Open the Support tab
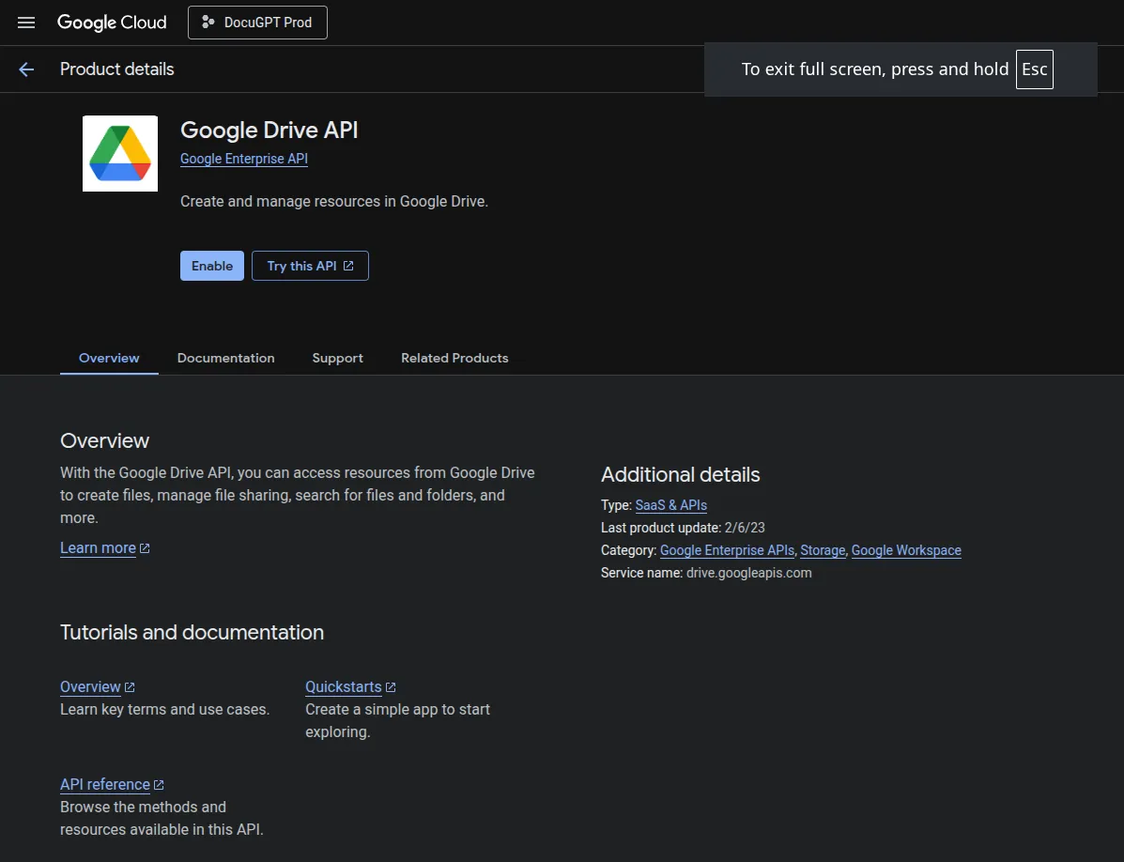 point(338,358)
